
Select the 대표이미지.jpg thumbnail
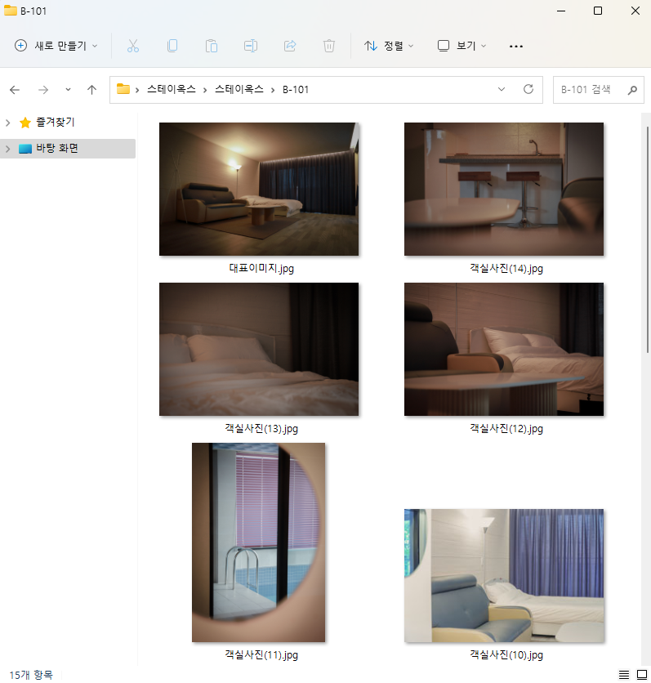tap(259, 189)
